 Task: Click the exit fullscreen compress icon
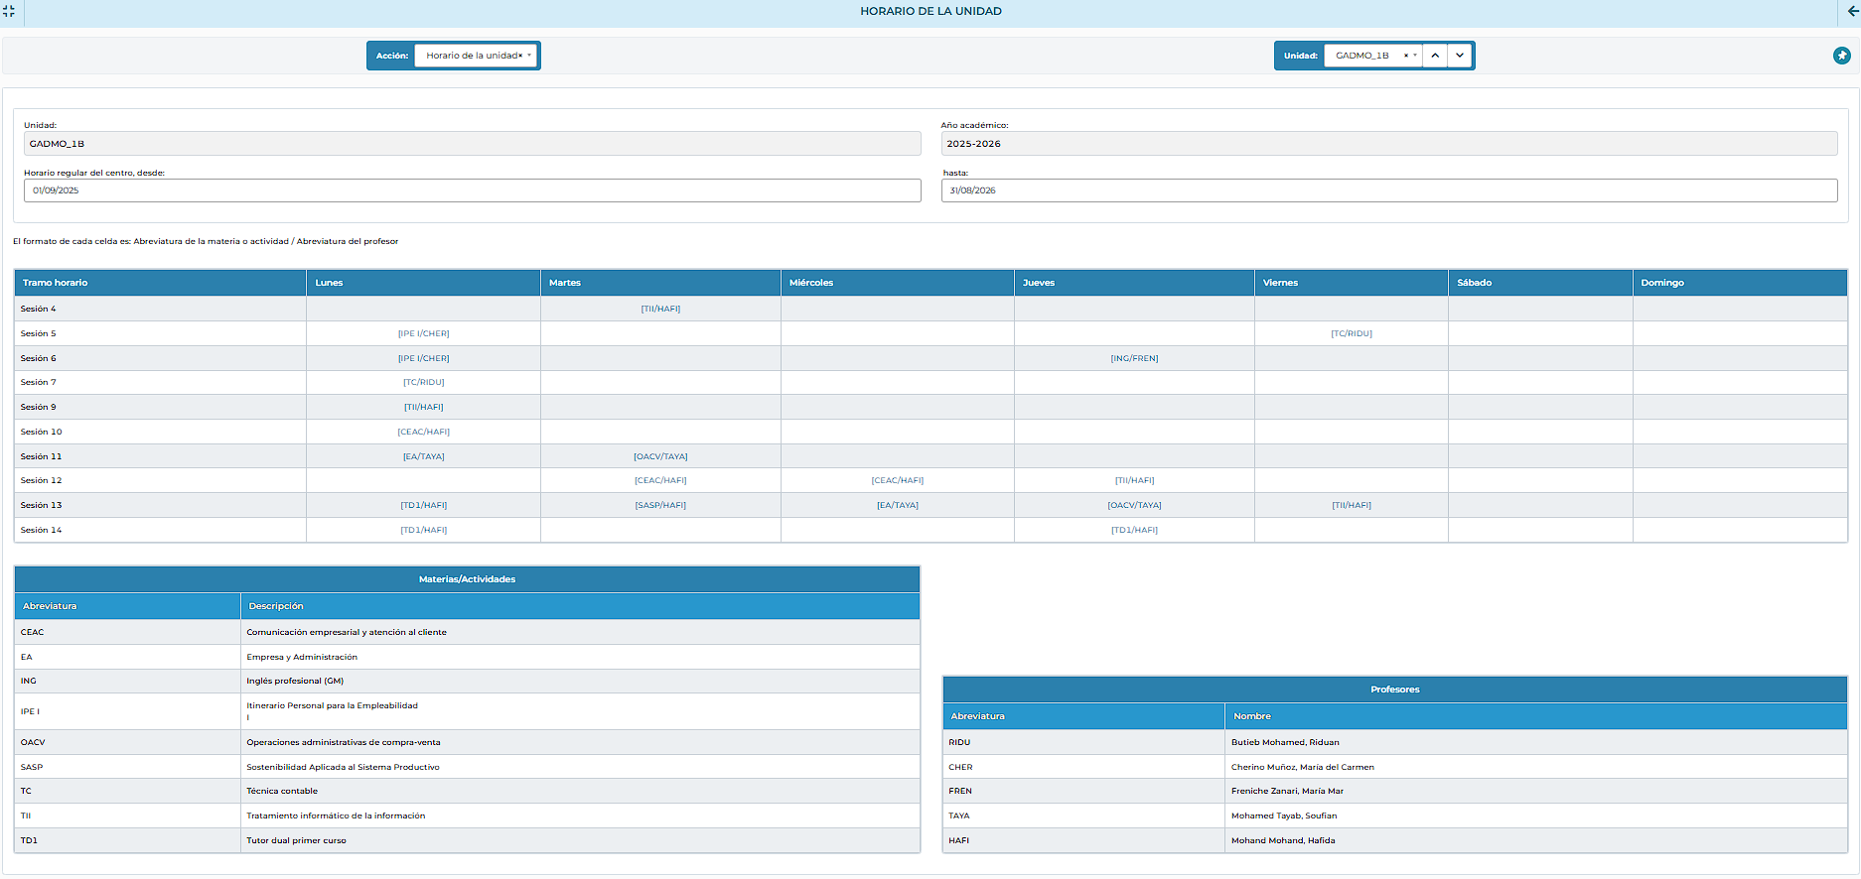(x=9, y=11)
